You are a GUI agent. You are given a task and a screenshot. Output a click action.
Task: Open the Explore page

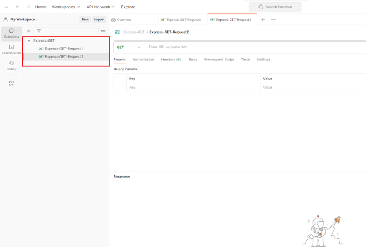(128, 7)
